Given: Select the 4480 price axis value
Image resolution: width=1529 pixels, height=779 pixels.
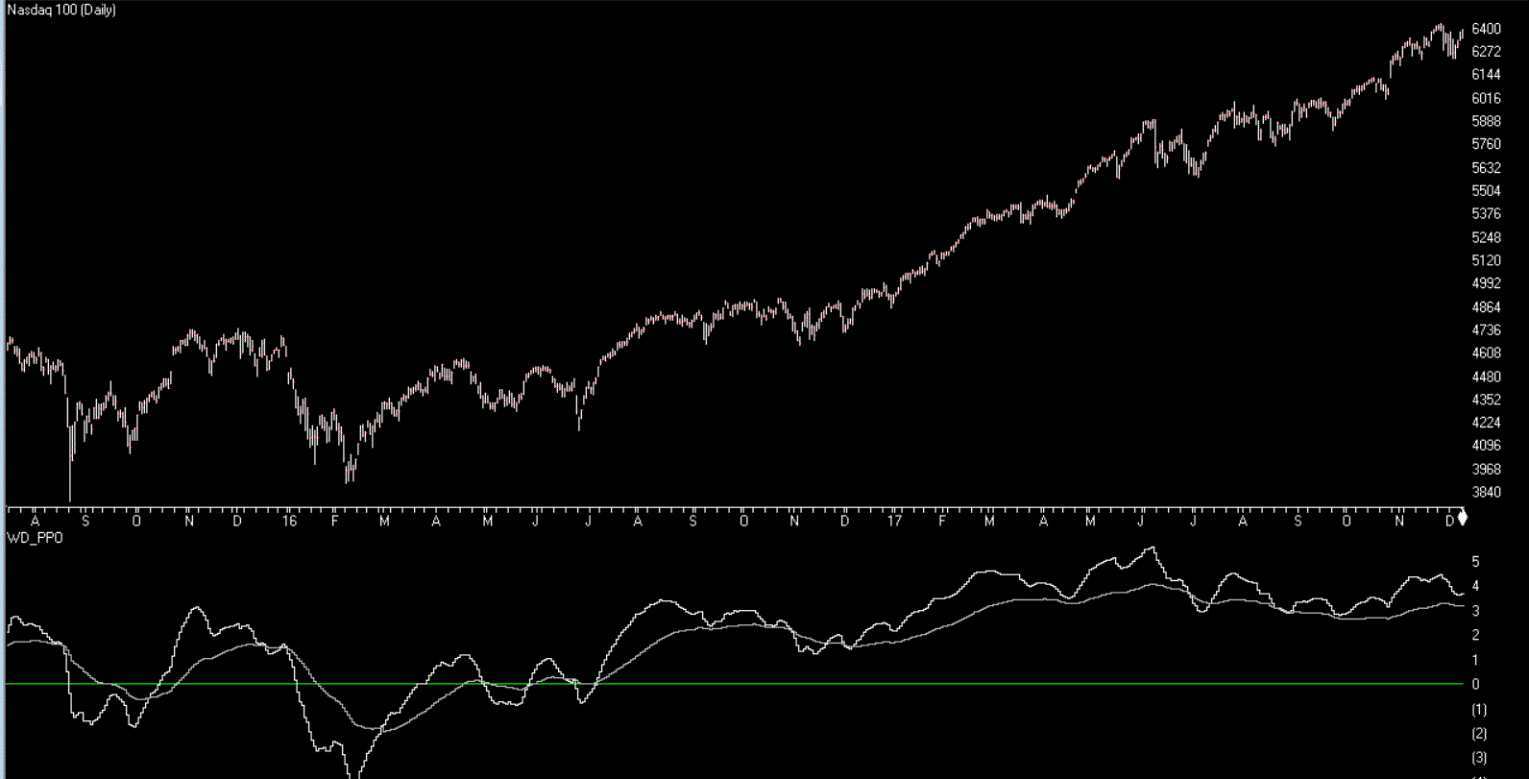Looking at the screenshot, I should 1486,377.
